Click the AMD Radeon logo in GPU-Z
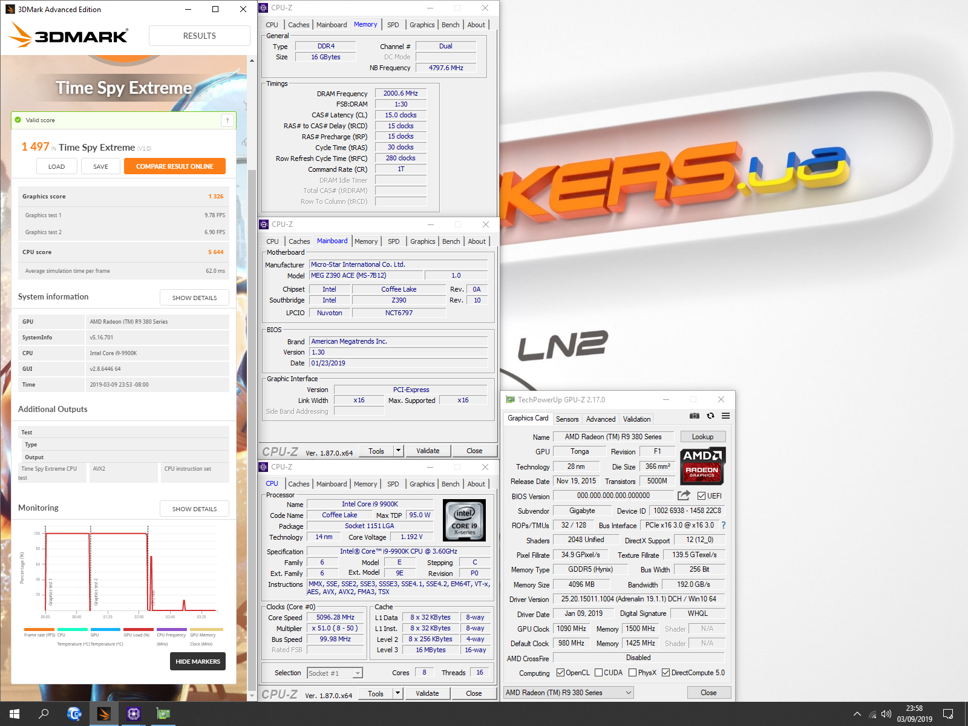968x726 pixels. [x=702, y=466]
